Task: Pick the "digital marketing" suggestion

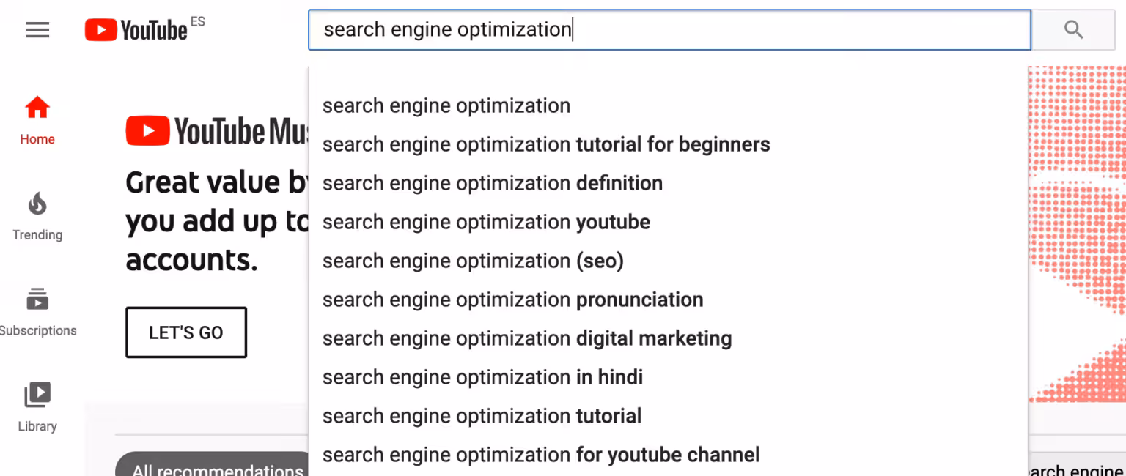Action: pos(527,338)
